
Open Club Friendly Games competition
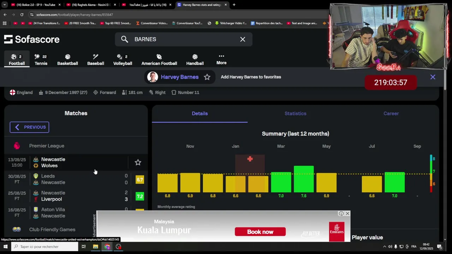pyautogui.click(x=76, y=229)
